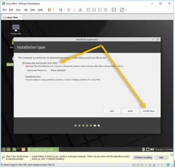This screenshot has height=168, width=175.
Task: Open the Files manager from the panel
Action: tap(14, 150)
